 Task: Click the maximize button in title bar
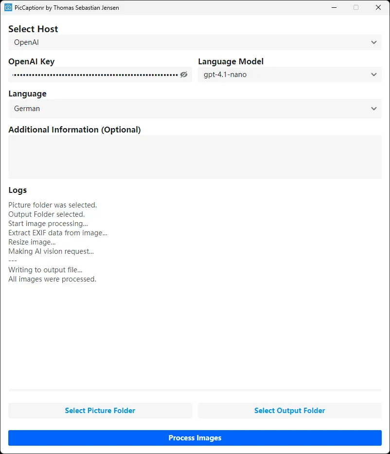tap(356, 8)
